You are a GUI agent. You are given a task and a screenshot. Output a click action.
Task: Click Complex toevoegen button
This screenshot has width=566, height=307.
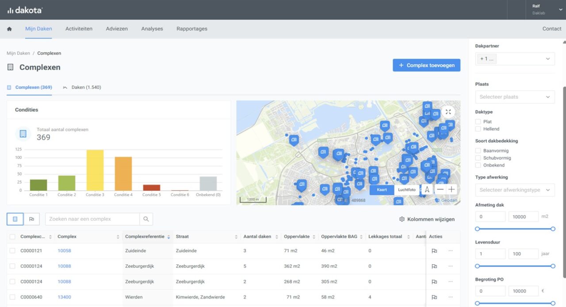[426, 65]
